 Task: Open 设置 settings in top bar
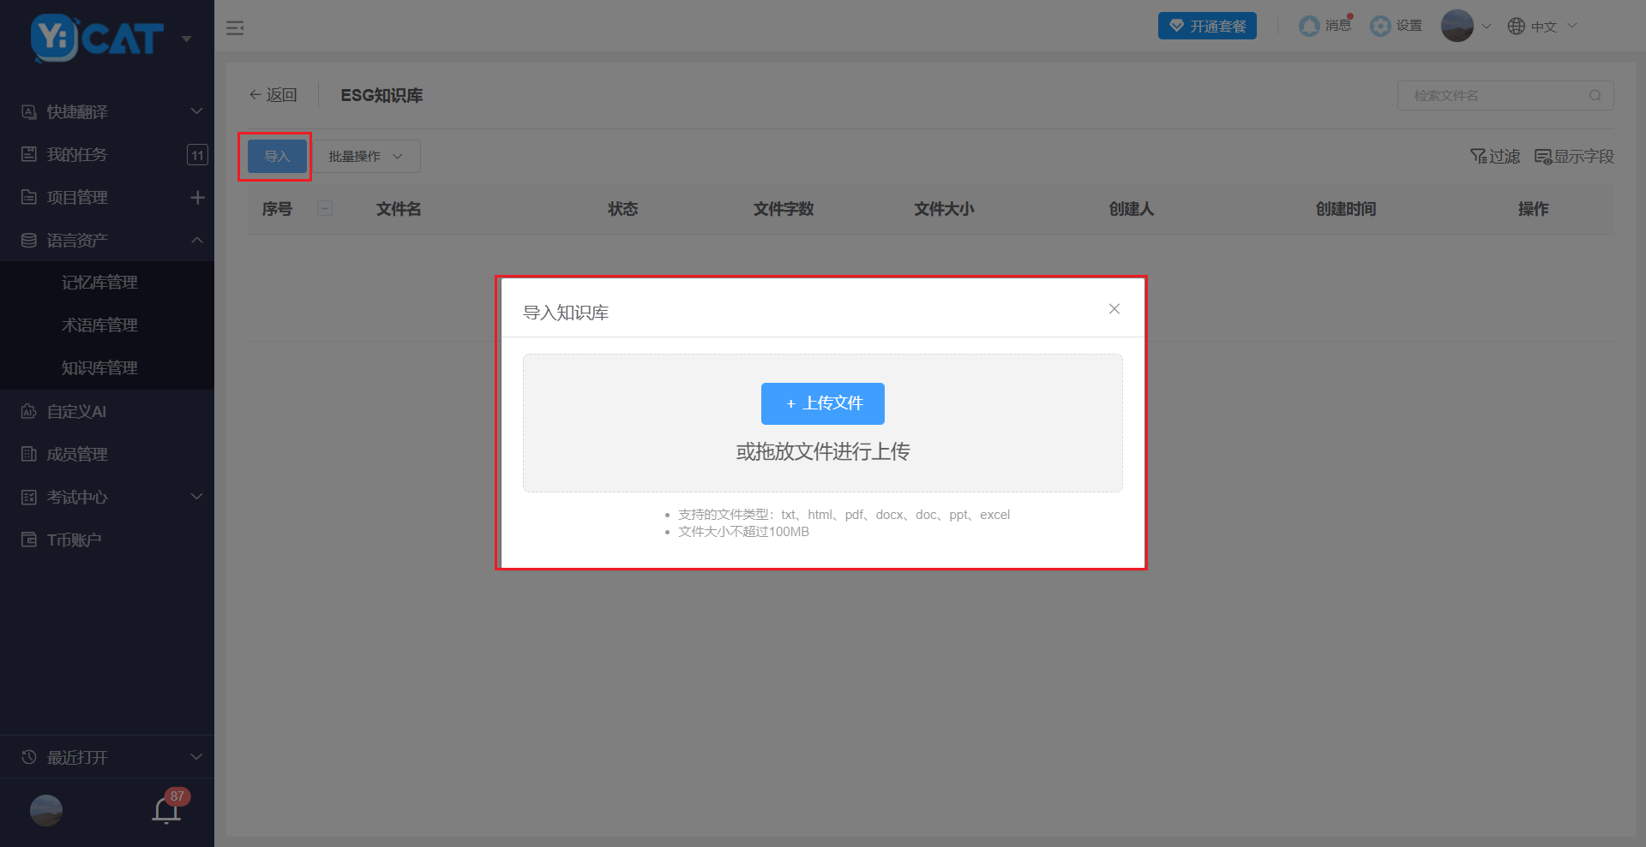(1396, 27)
